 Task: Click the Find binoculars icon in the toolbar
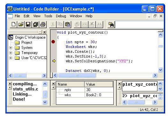pyautogui.click(x=111, y=25)
